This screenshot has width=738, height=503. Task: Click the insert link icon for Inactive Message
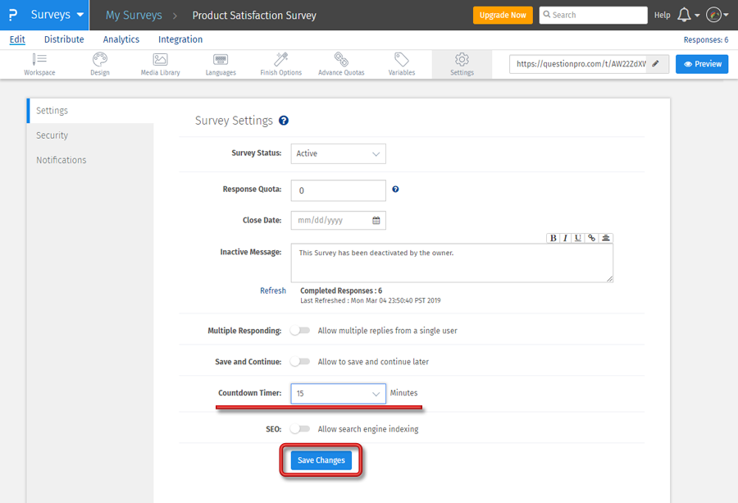(x=593, y=238)
